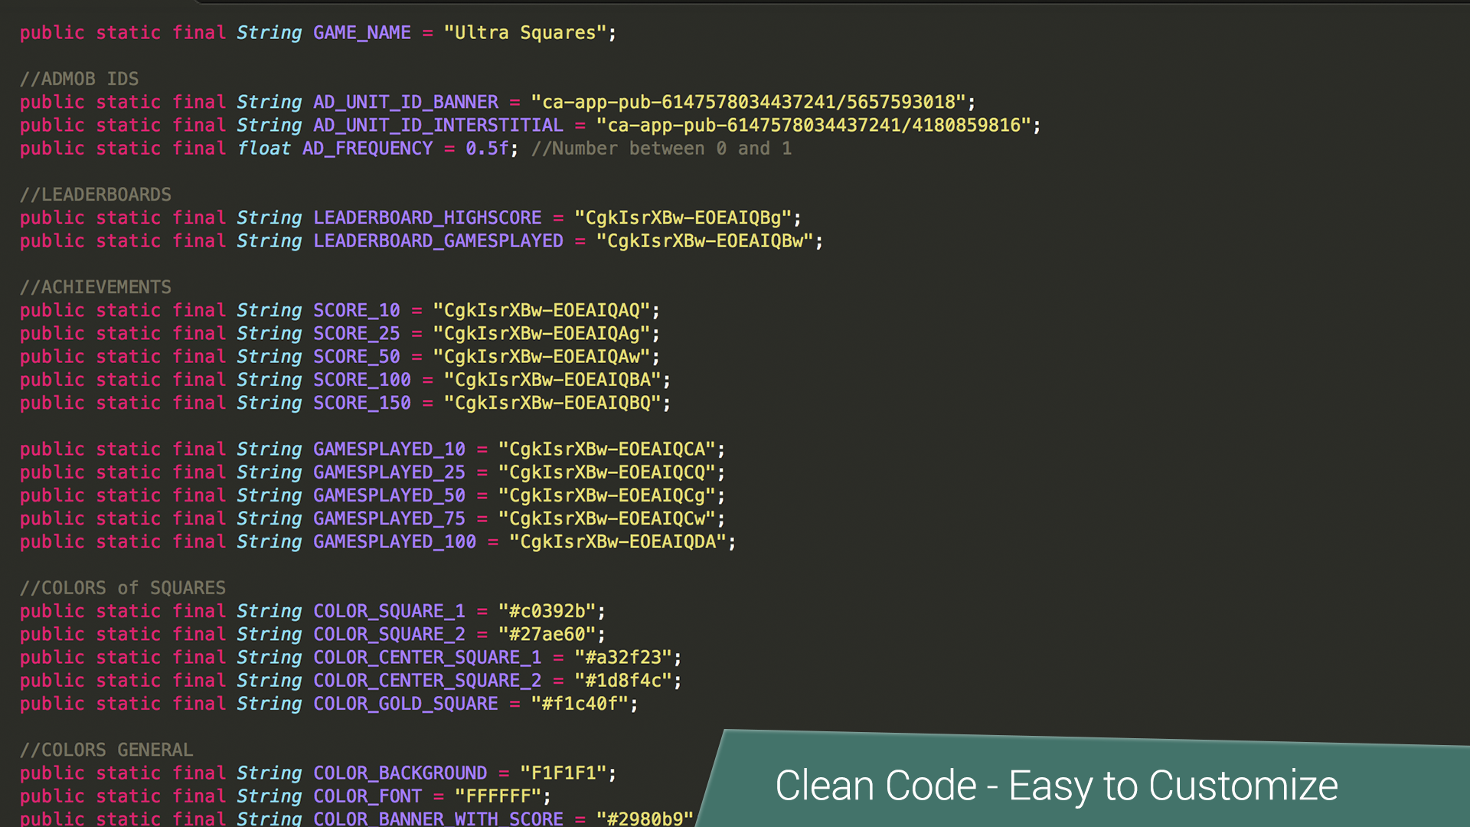Click the SCORE_150 string value
The height and width of the screenshot is (827, 1470).
[552, 404]
